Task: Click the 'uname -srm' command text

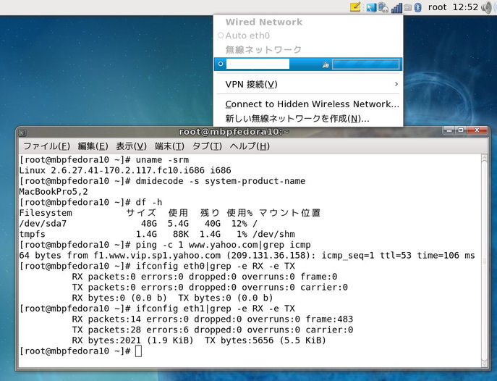Action: click(x=162, y=159)
